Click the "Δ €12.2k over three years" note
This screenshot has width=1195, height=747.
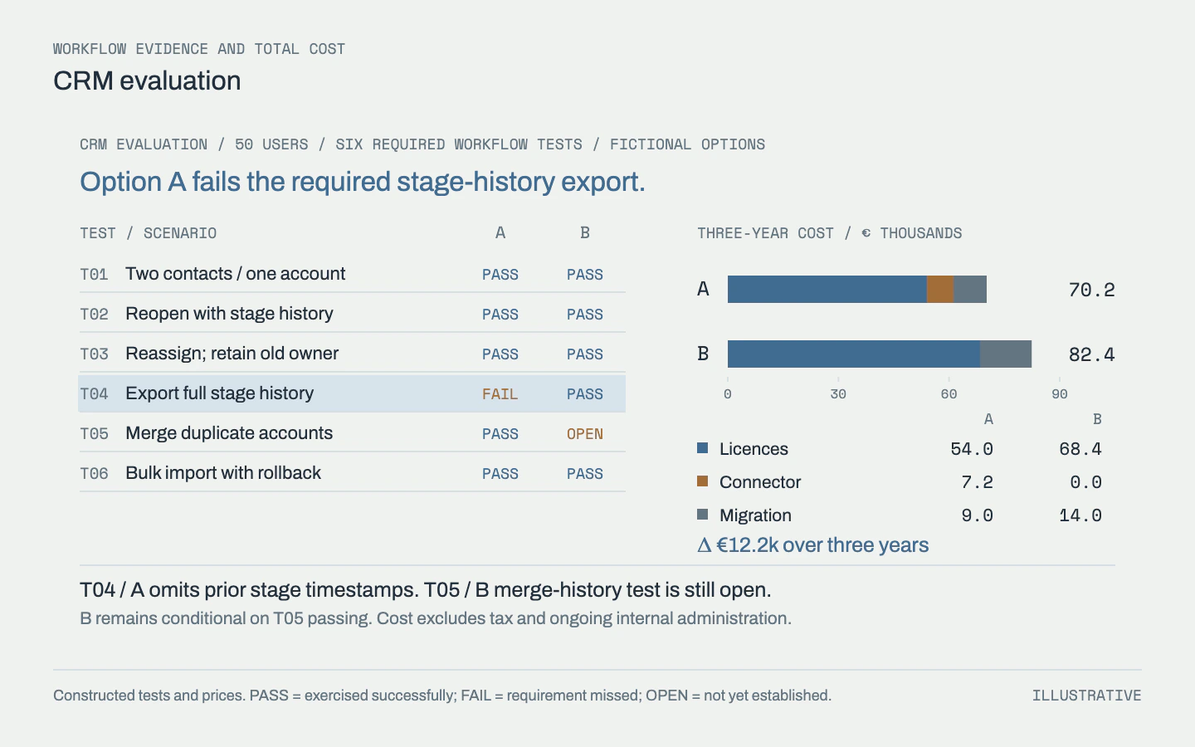tap(813, 545)
